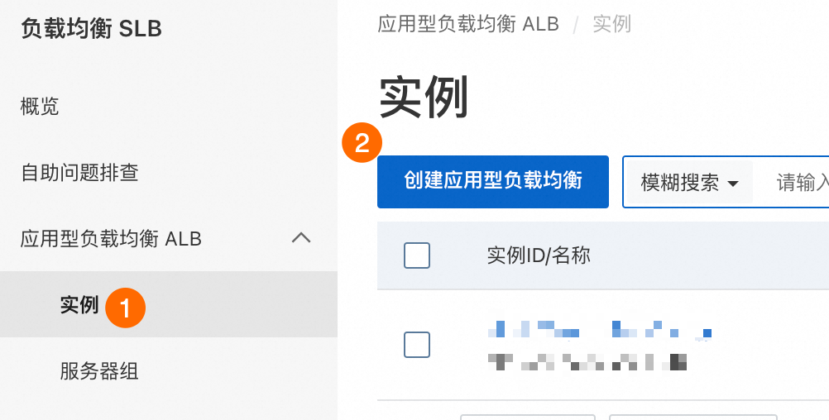Viewport: 829px width, 420px height.
Task: Click the large 实例 page heading
Action: 424,98
